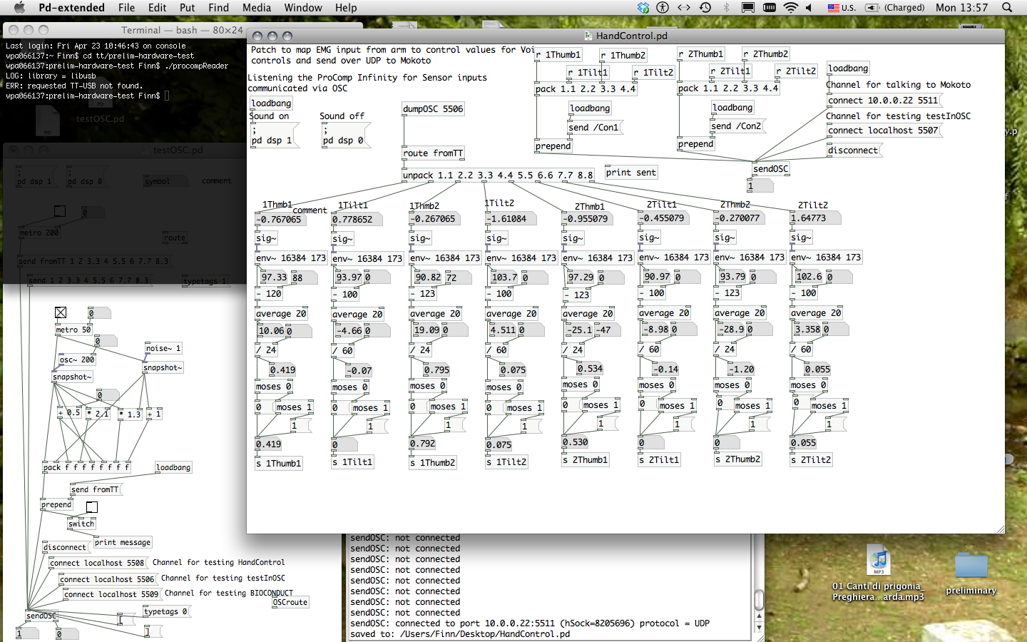1027x642 pixels.
Task: Toggle the checked box above metro 50
Action: [x=61, y=312]
